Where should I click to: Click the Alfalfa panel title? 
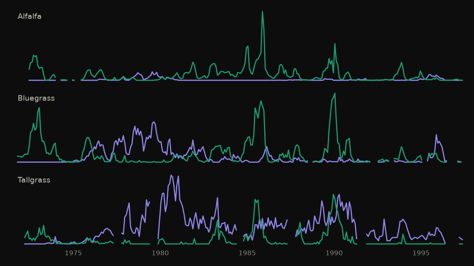coord(30,17)
